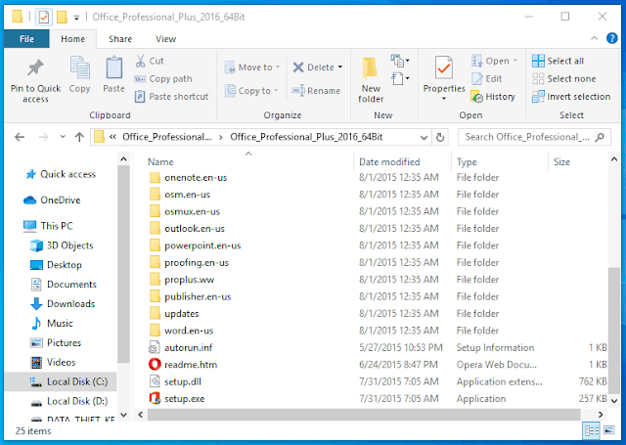Viewport: 626px width, 445px height.
Task: Open Downloads in navigation pane
Action: tap(63, 304)
